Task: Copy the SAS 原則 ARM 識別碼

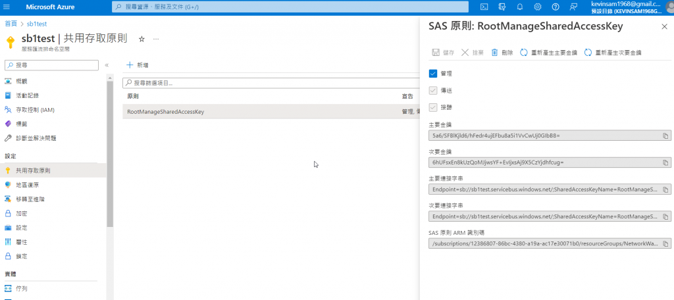Action: pyautogui.click(x=665, y=243)
